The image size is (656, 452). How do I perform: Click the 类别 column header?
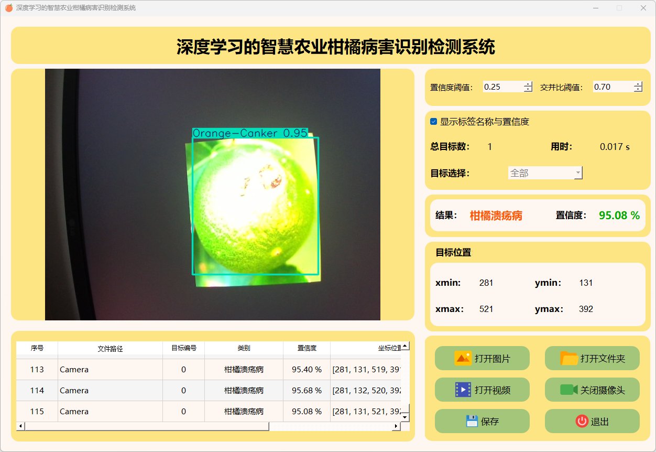pyautogui.click(x=244, y=348)
